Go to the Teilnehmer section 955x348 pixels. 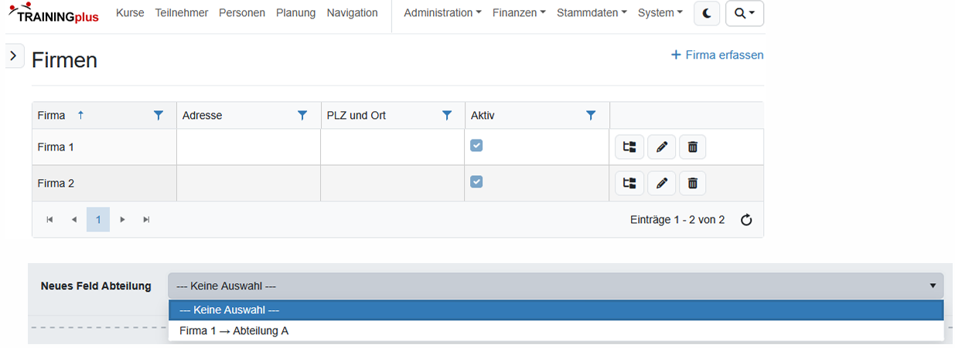point(181,13)
